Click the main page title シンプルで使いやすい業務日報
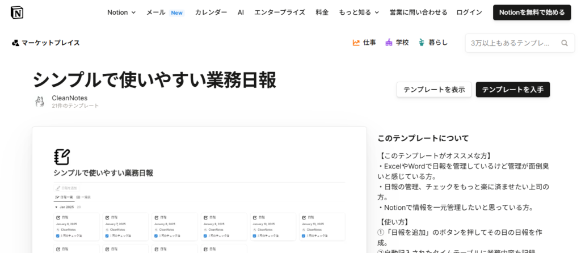 tap(154, 79)
